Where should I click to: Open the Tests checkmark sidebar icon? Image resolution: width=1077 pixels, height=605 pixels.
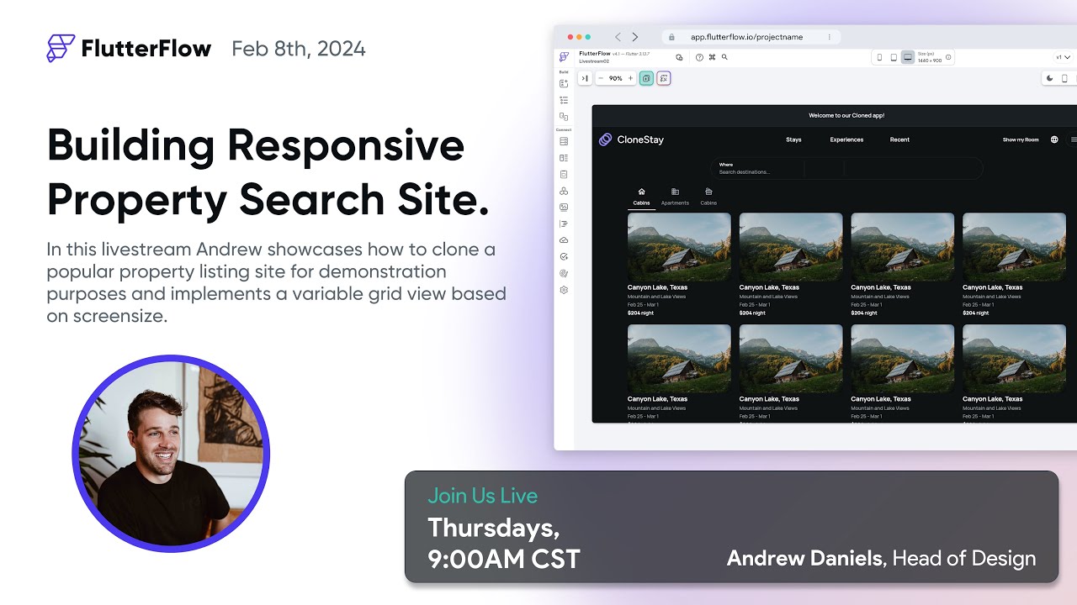coord(564,256)
